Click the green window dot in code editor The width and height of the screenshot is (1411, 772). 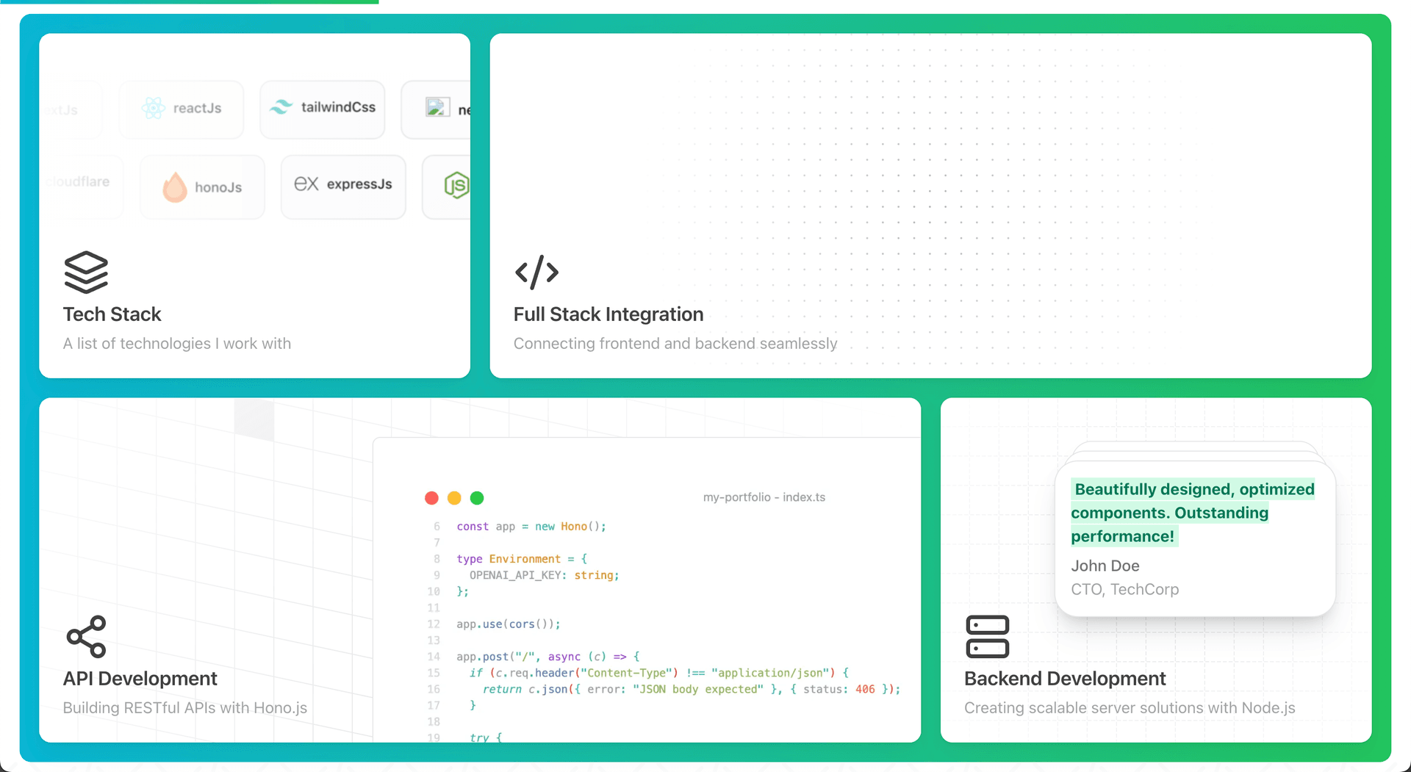(x=477, y=498)
